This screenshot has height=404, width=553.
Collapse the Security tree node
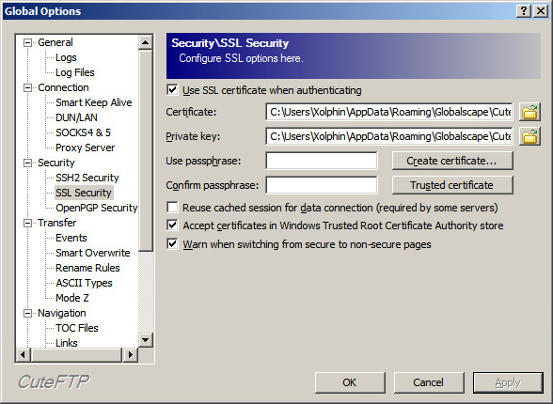(27, 163)
